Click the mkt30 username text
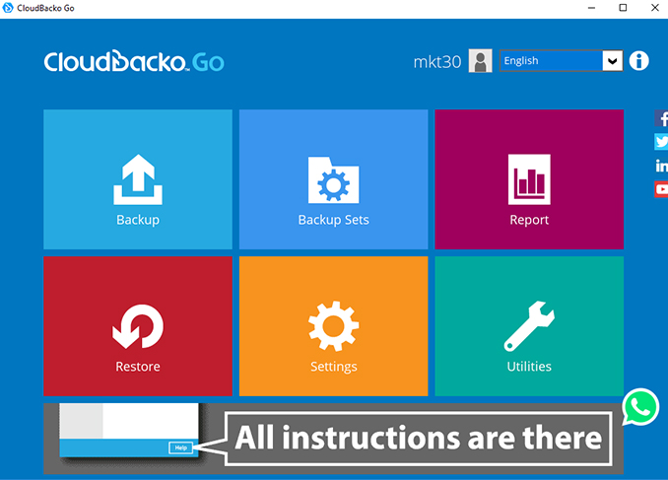This screenshot has height=480, width=668. [437, 62]
